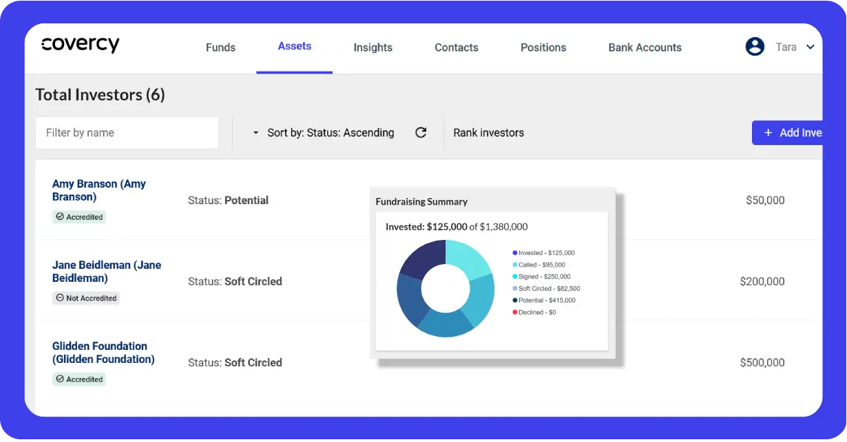Toggle Jane Beidleman's Not Accredited badge

(x=86, y=298)
